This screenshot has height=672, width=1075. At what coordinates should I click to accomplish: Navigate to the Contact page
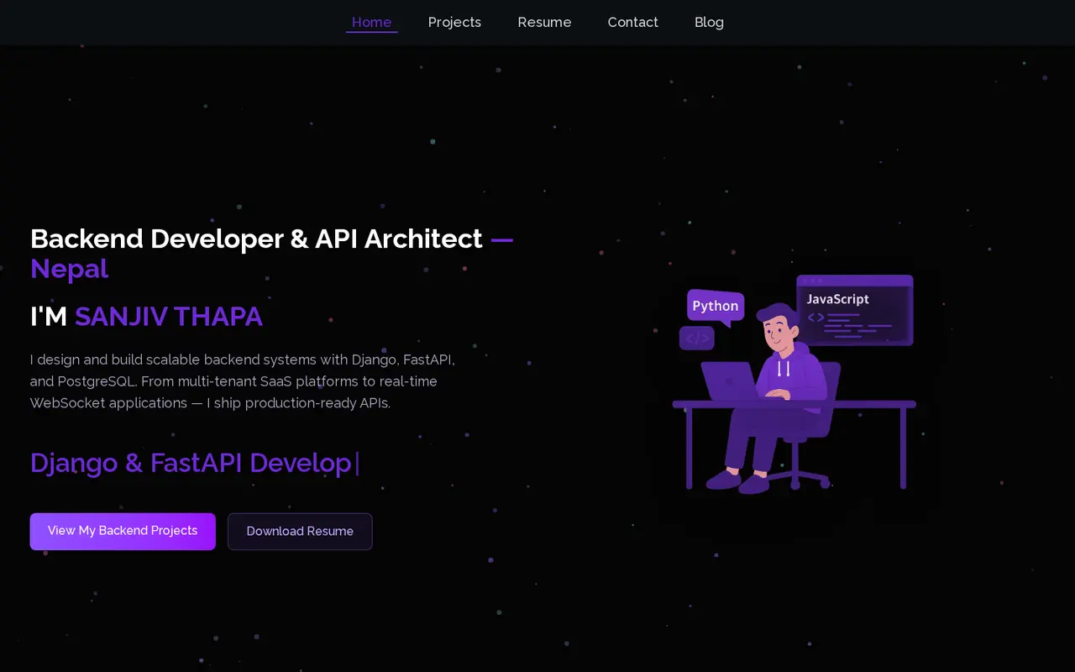632,22
